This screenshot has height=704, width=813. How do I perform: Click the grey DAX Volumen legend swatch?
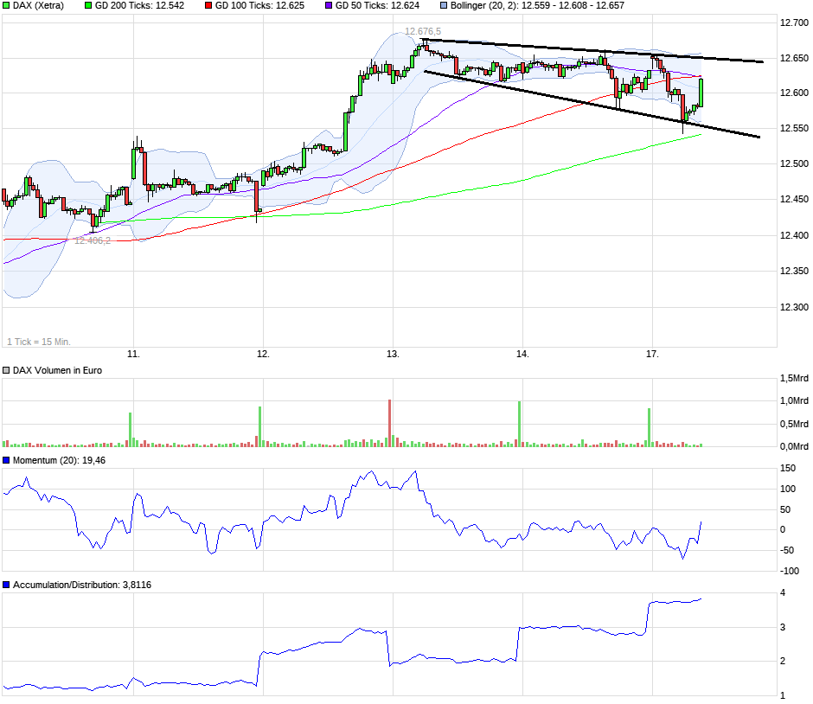[x=6, y=371]
